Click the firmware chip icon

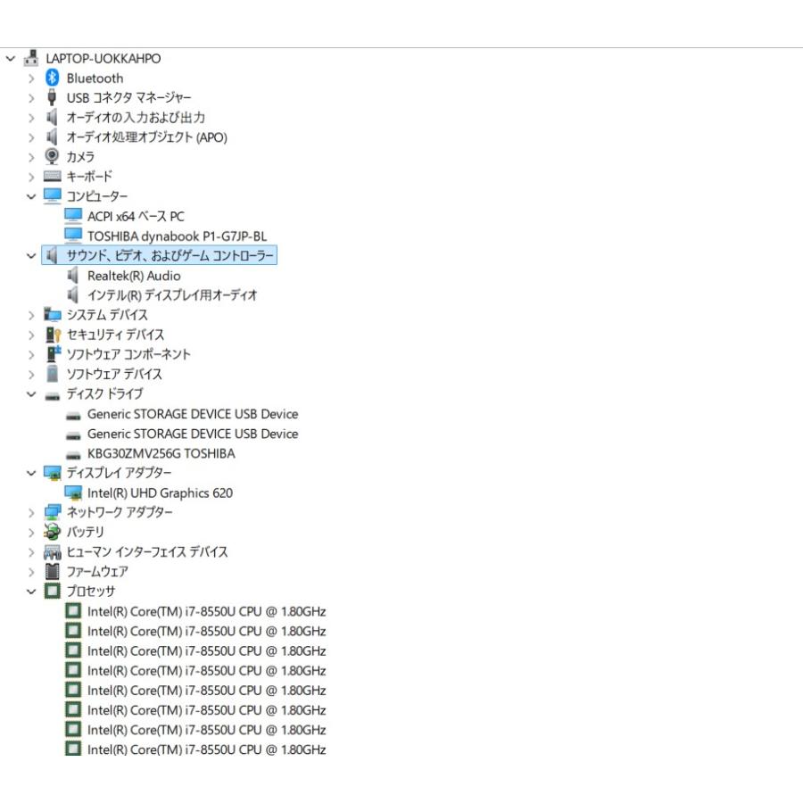(53, 571)
